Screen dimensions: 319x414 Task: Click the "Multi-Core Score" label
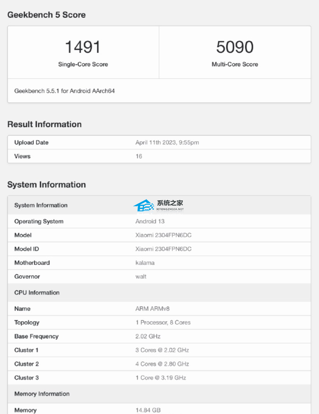click(235, 64)
